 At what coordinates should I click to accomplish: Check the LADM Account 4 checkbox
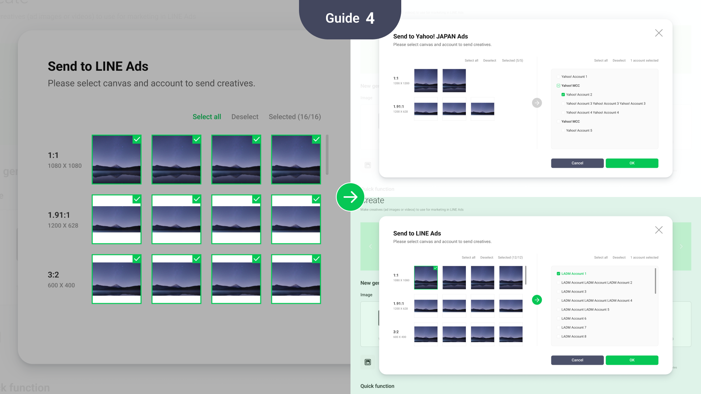pyautogui.click(x=558, y=301)
